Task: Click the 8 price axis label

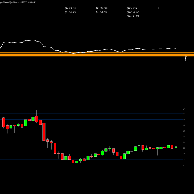Action: pyautogui.click(x=184, y=165)
